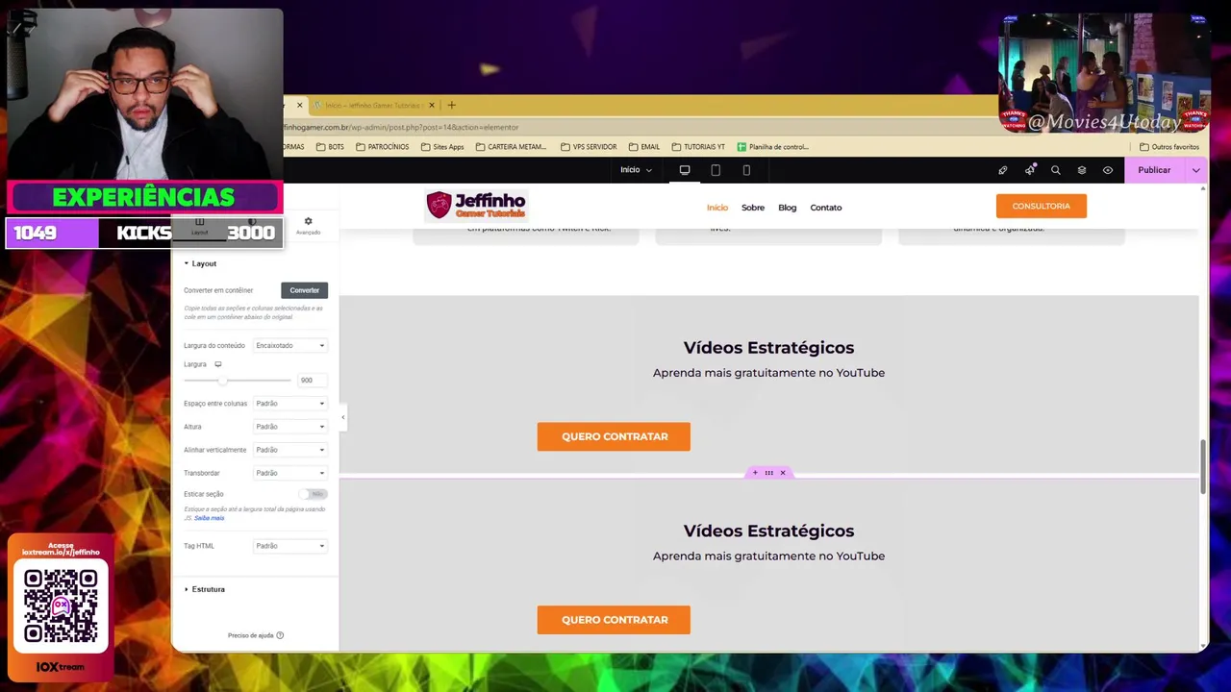The image size is (1231, 692).
Task: Select the Sobre site menu item
Action: (753, 208)
